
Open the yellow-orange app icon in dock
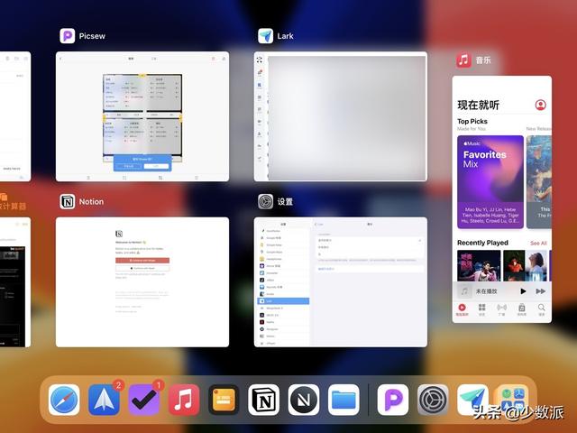point(224,400)
